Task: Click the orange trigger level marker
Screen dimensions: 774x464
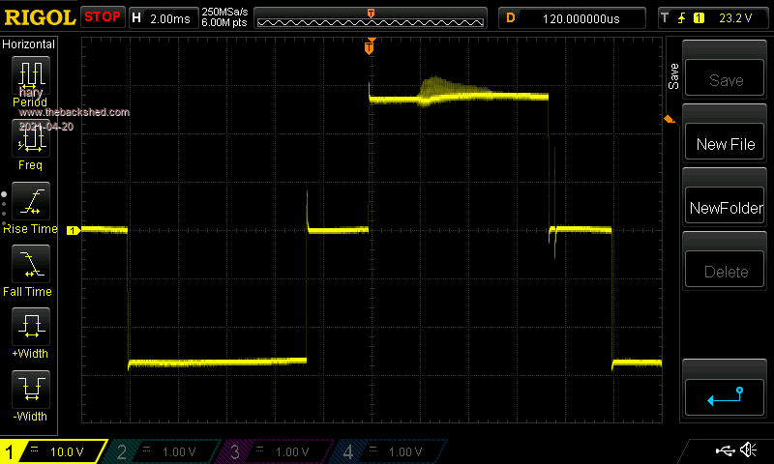Action: coord(668,119)
